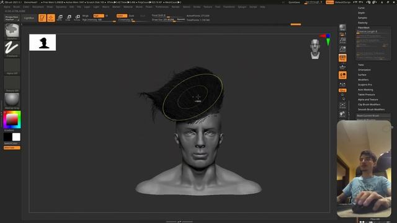Open the Preferences menu
Viewport: 397px width, 223px height.
[x=162, y=7]
